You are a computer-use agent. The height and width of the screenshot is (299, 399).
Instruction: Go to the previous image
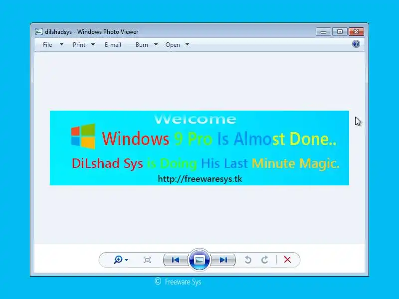click(x=176, y=260)
